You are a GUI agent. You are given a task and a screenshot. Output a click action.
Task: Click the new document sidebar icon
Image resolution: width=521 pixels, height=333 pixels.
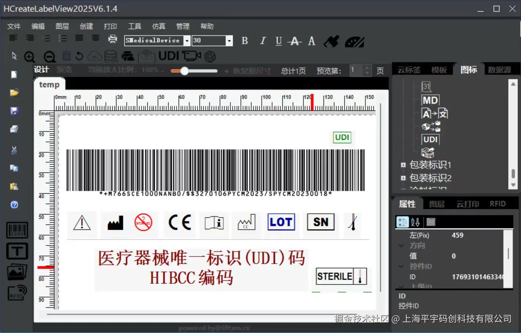pyautogui.click(x=14, y=75)
